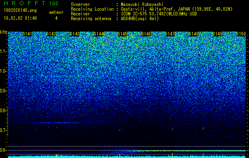Click the Ovserver label
Viewport: 249px width, 158px height.
(80, 4)
